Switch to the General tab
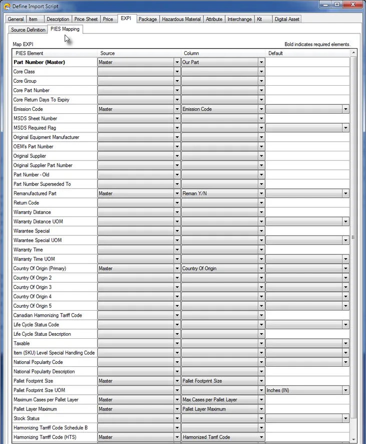Viewport: 366px width, 444px height. tap(16, 19)
